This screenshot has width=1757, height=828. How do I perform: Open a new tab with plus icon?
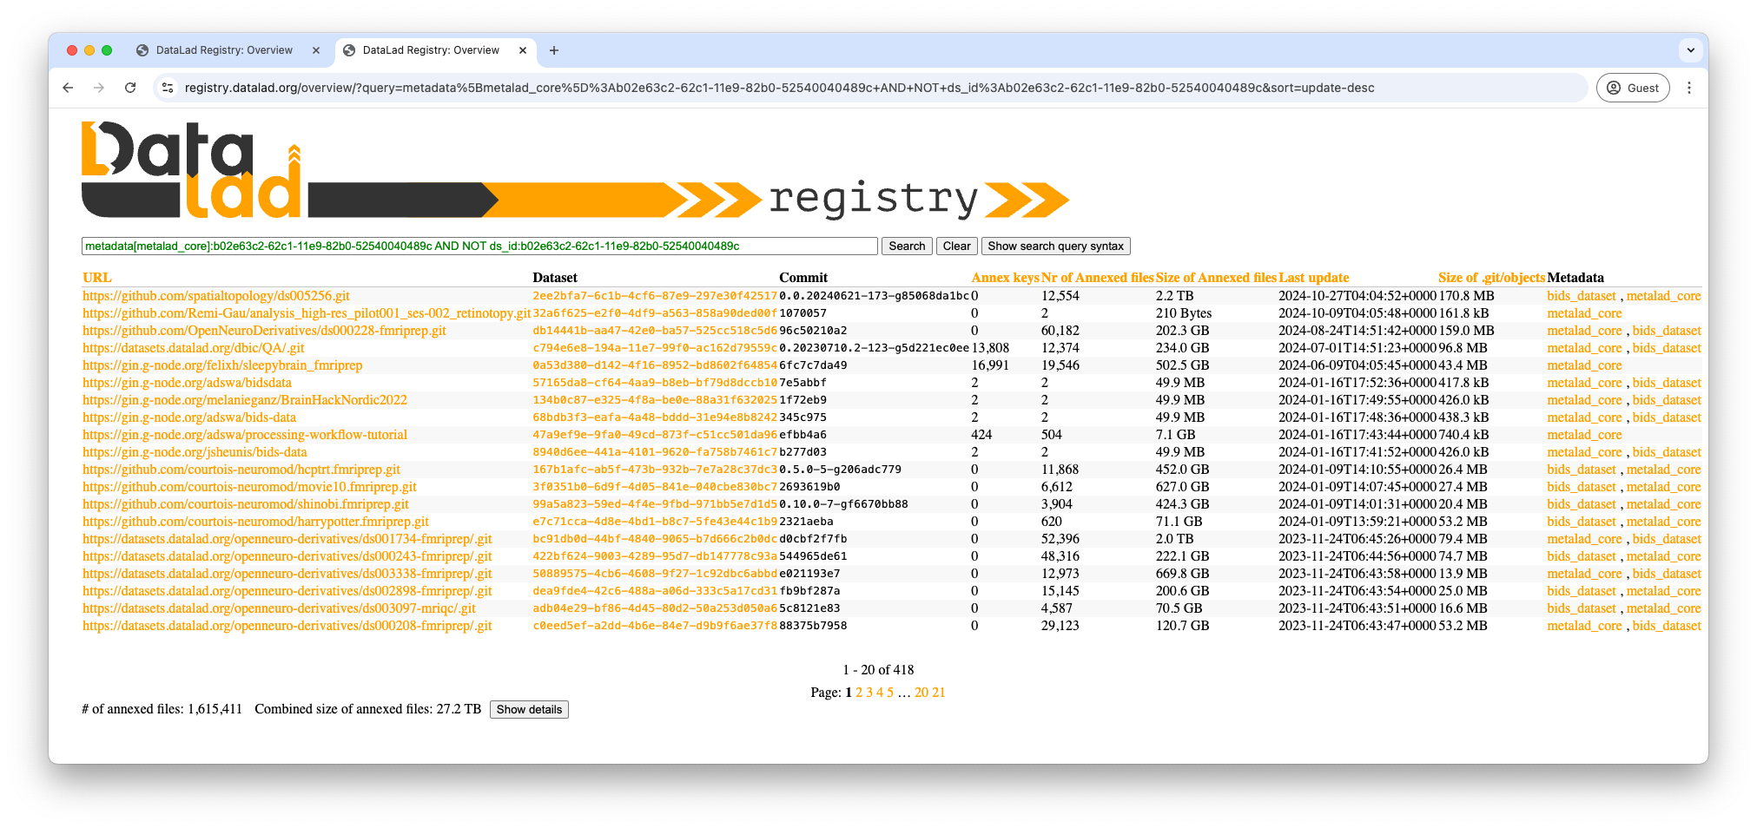coord(554,50)
